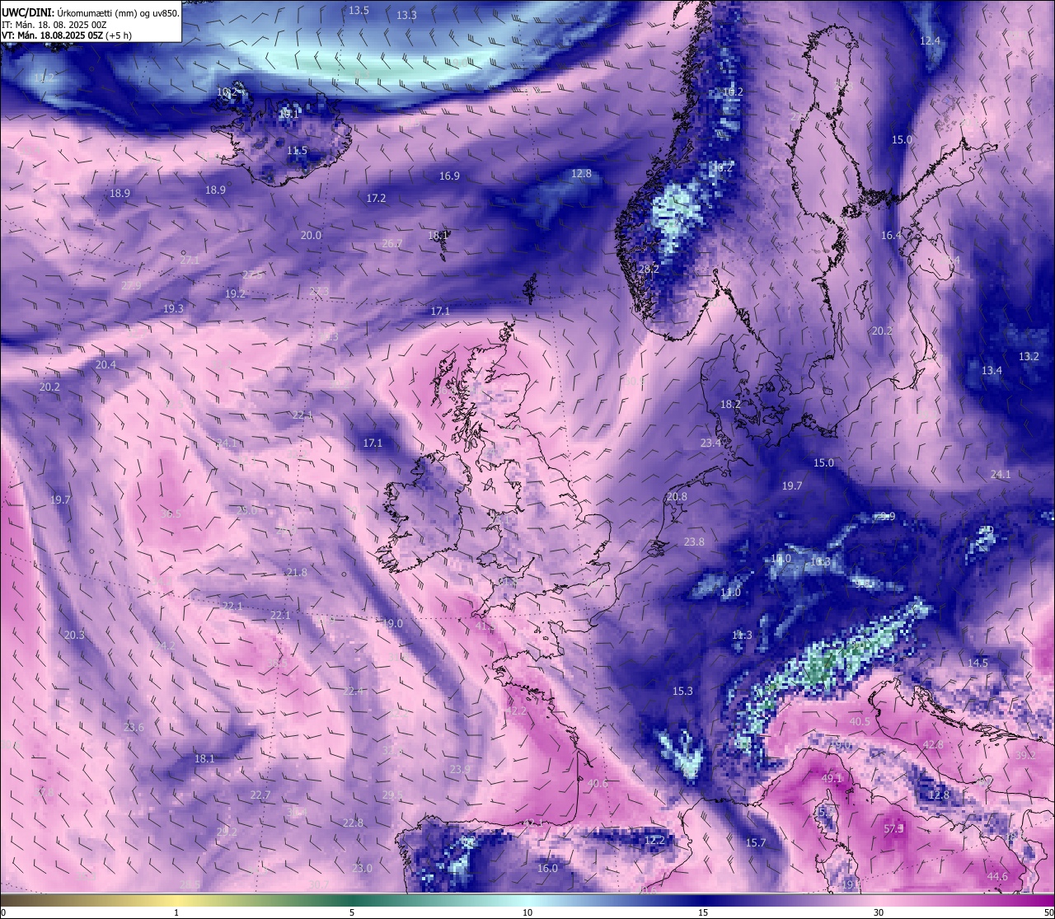Click the 15.3 value over France
This screenshot has height=919, width=1055.
tap(682, 691)
